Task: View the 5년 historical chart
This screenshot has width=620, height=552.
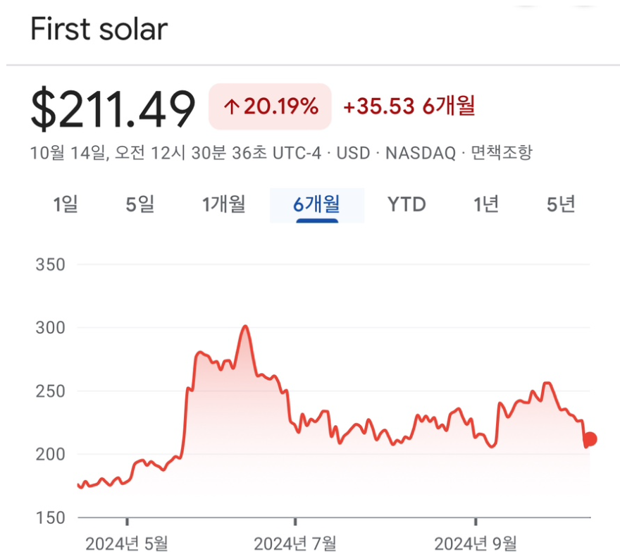Action: click(560, 204)
